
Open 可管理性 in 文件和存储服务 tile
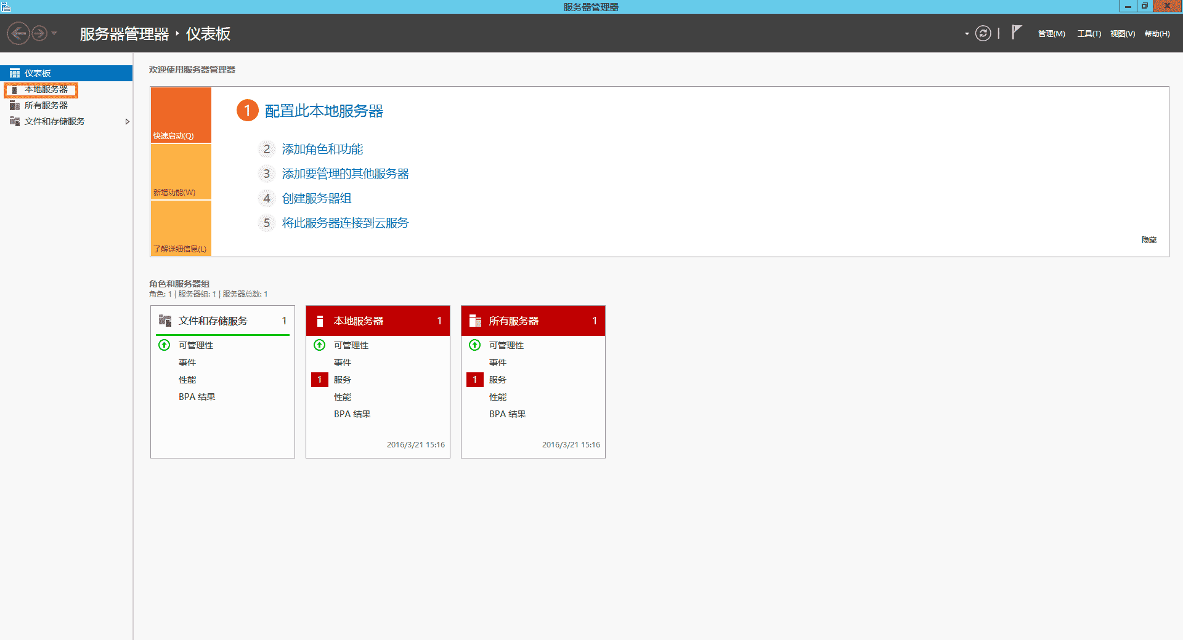point(196,345)
